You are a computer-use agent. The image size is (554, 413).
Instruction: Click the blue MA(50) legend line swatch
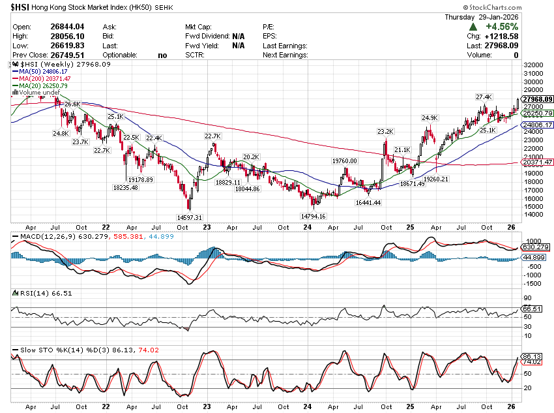tap(15, 72)
